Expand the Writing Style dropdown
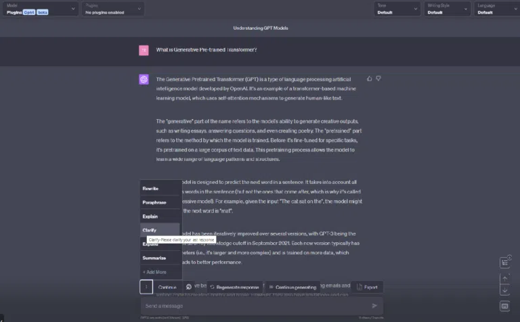Screen dimensions: 520x322 pyautogui.click(x=448, y=9)
